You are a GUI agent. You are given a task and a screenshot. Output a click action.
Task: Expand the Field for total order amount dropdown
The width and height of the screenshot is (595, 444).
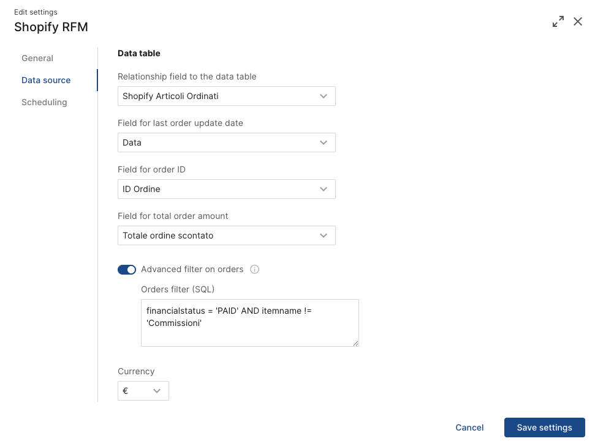pos(227,235)
